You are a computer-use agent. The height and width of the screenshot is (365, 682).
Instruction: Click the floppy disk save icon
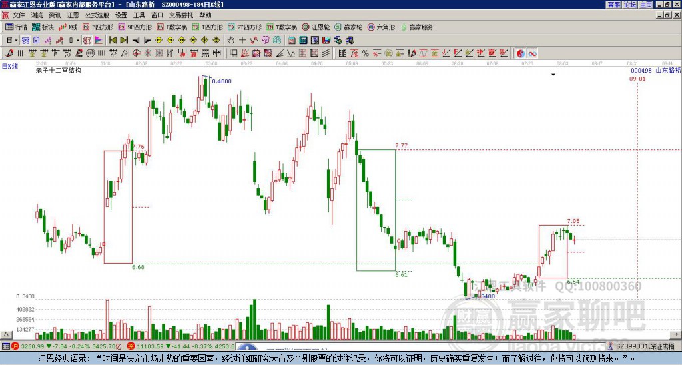326,41
